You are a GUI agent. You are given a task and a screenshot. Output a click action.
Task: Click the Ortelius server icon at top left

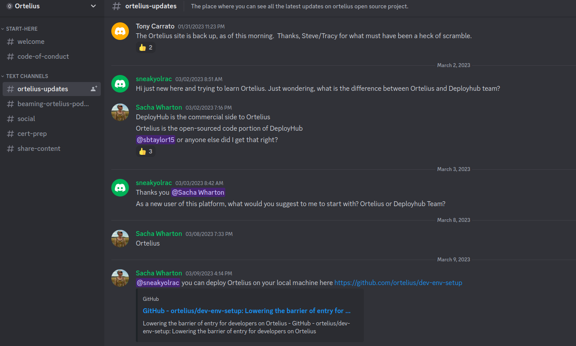[x=9, y=6]
